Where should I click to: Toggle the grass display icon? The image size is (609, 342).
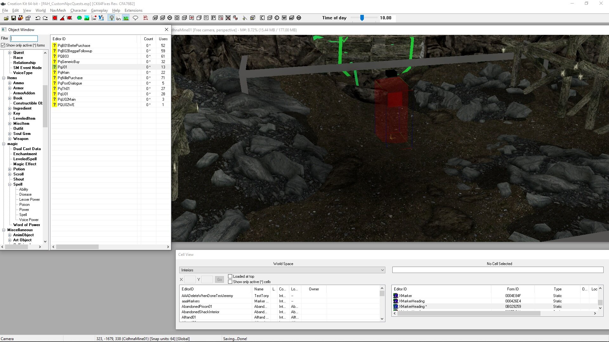126,18
